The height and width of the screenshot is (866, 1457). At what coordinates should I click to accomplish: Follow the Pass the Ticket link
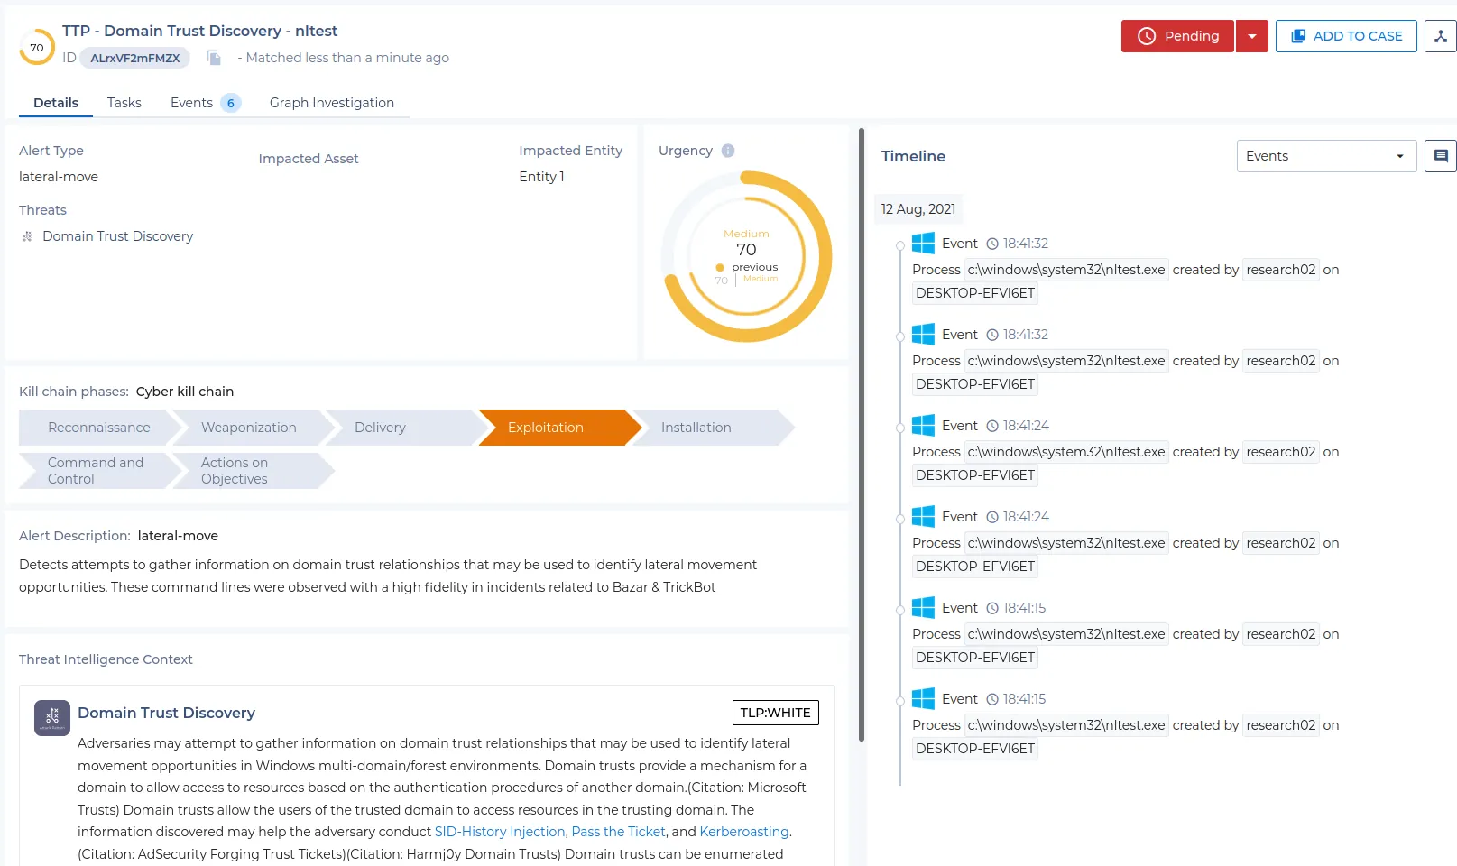tap(619, 832)
